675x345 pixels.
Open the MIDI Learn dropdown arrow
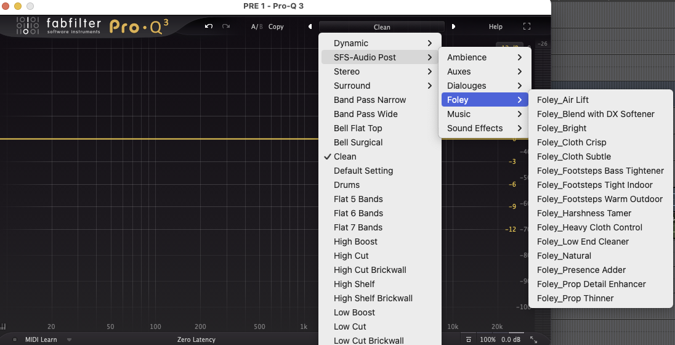pos(69,339)
